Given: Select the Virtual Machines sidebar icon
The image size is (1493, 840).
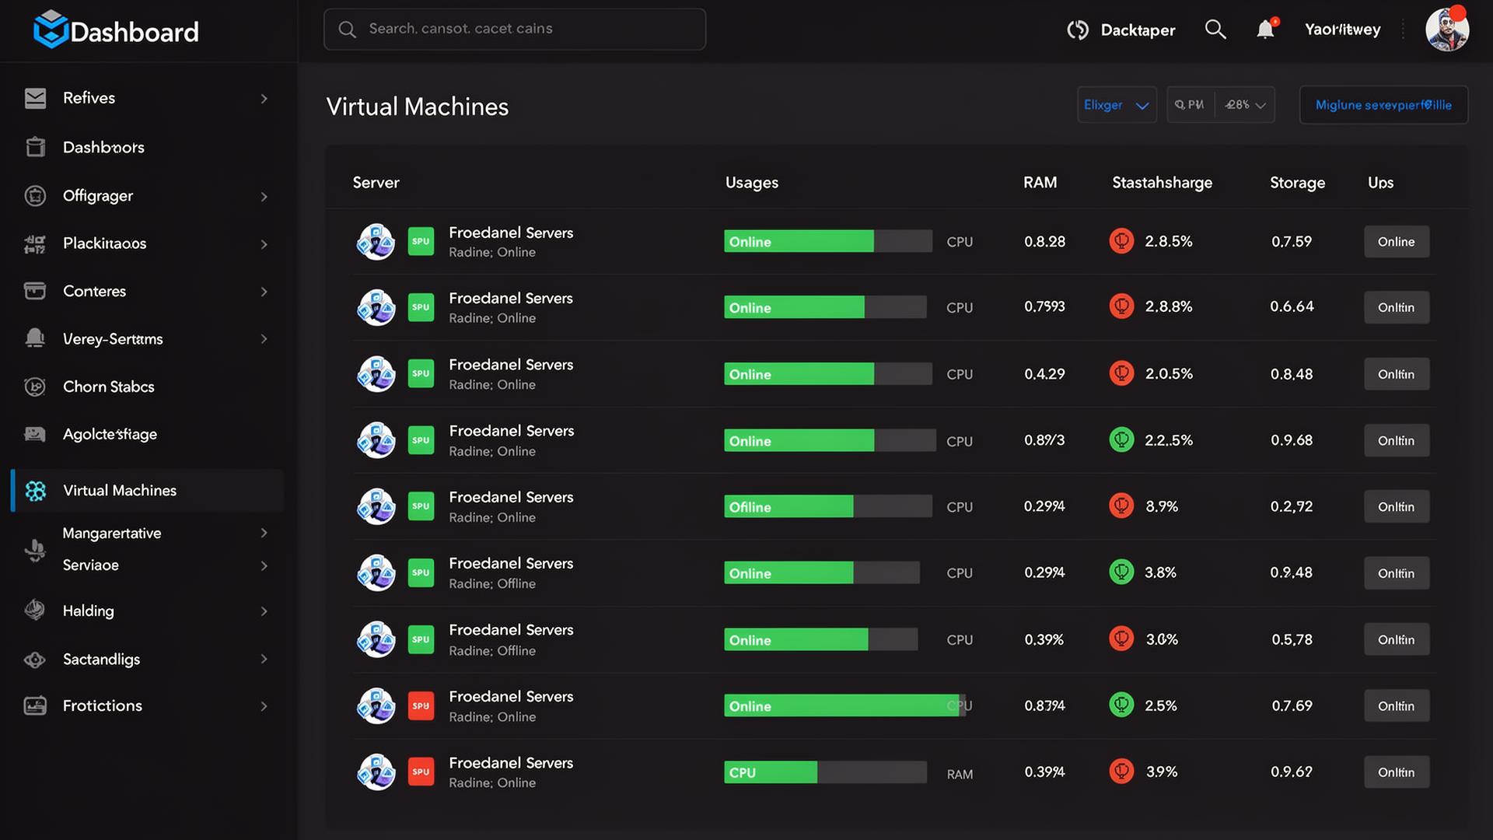Looking at the screenshot, I should pyautogui.click(x=35, y=490).
